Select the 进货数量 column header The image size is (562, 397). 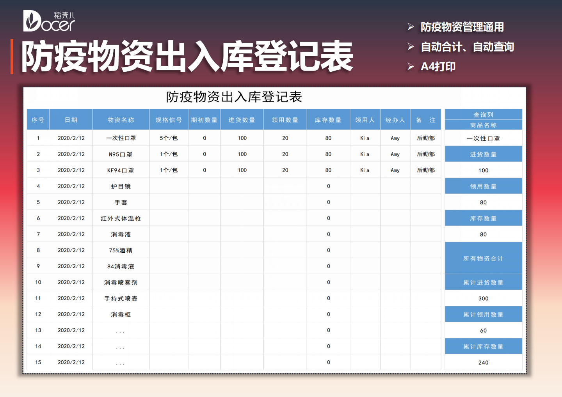242,119
